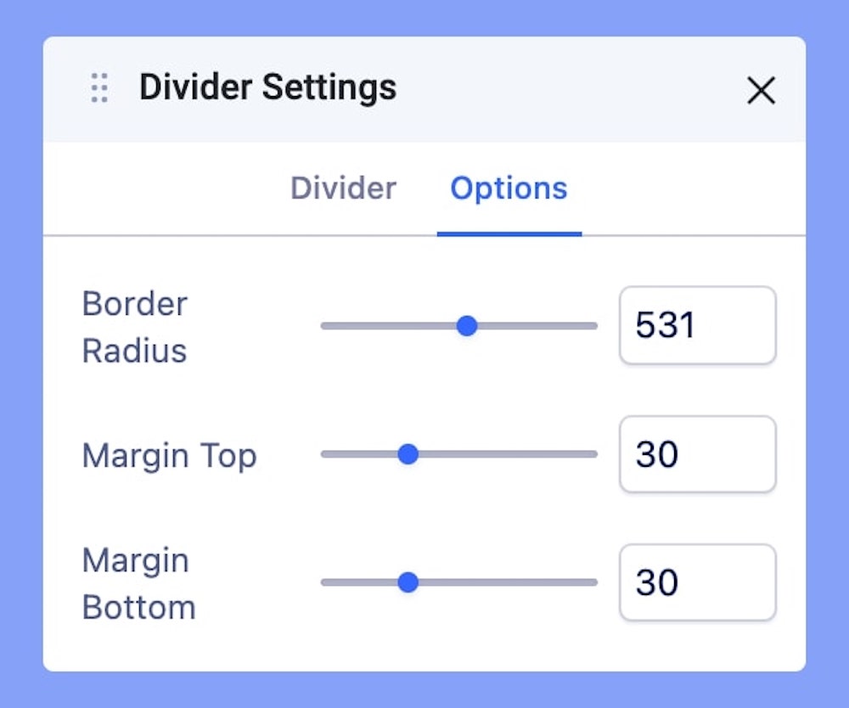Click the Margin Bottom slider handle
The height and width of the screenshot is (708, 849).
(x=408, y=582)
